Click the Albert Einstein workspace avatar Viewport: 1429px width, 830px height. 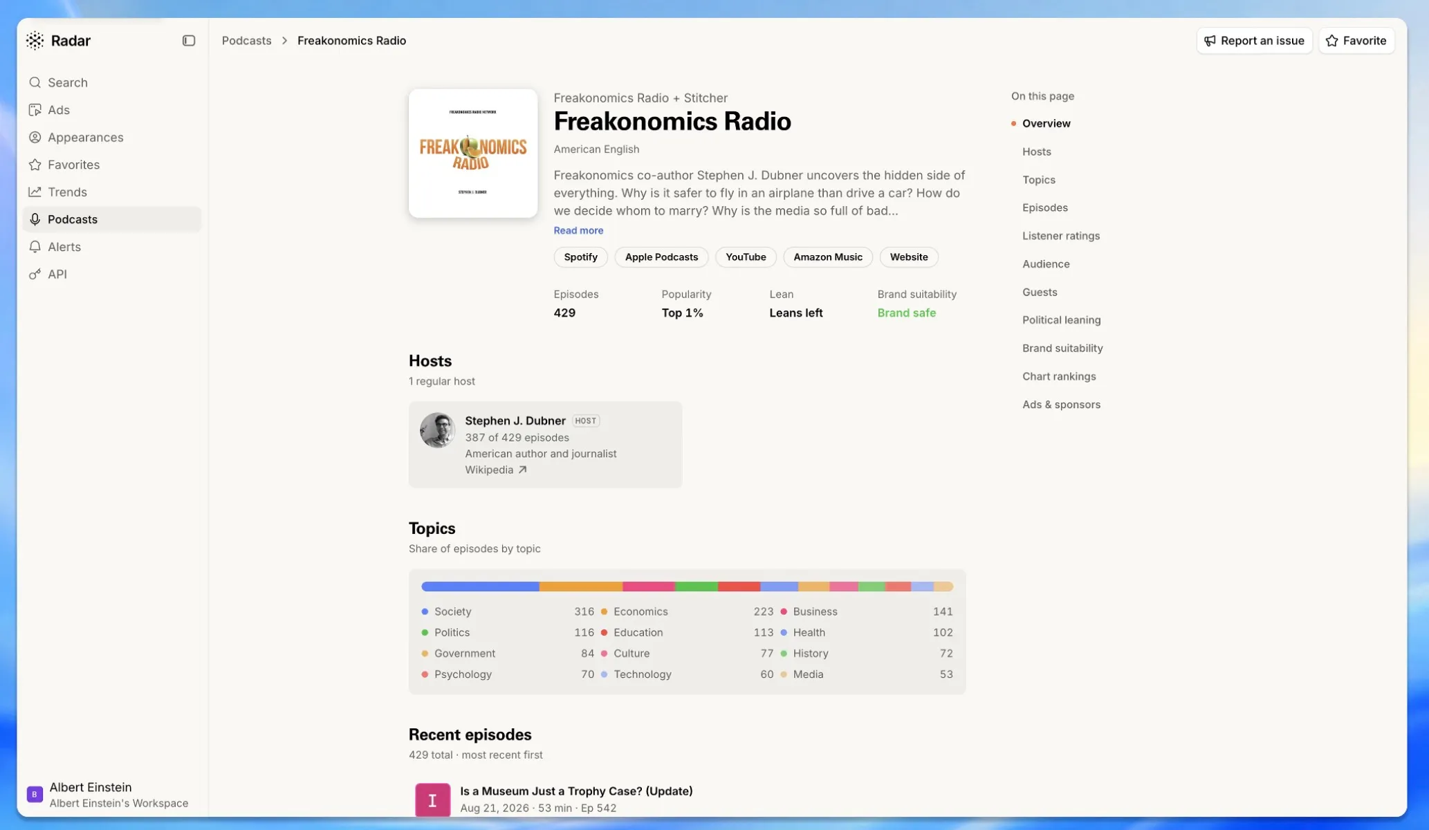[35, 794]
